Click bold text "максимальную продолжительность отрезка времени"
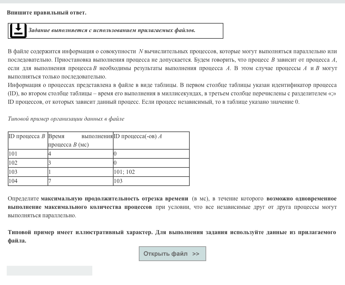The width and height of the screenshot is (345, 285). coord(115,198)
